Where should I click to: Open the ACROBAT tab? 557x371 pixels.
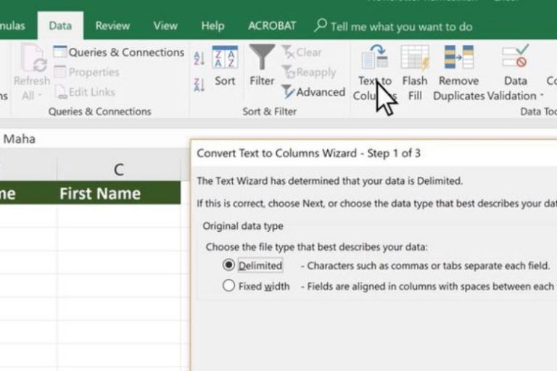point(272,25)
